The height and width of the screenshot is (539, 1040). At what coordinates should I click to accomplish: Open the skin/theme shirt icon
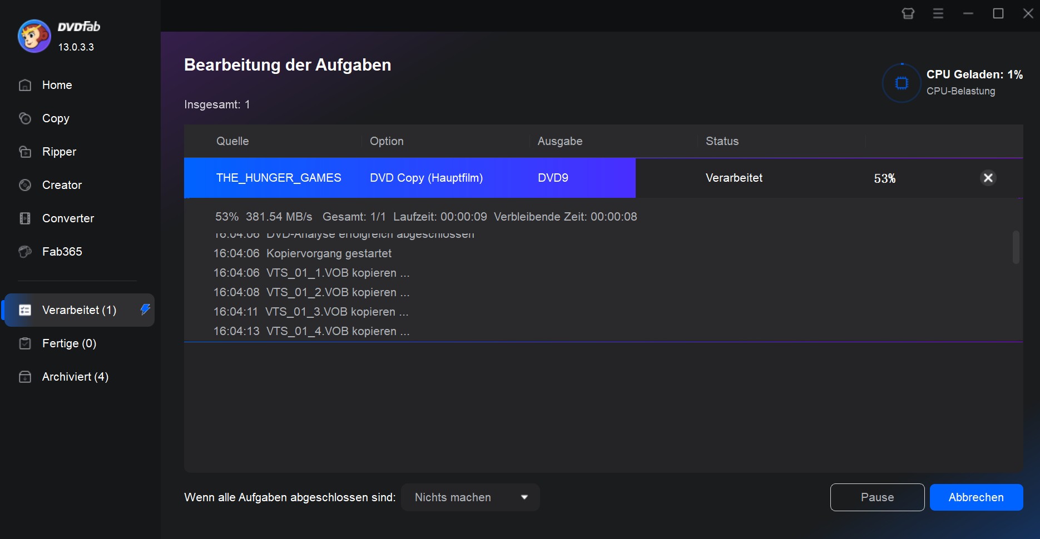tap(908, 13)
